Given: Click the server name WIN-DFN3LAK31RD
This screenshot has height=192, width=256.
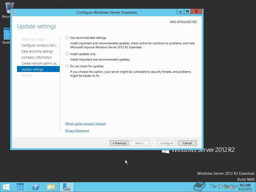Looking at the screenshot, I should pyautogui.click(x=183, y=22).
